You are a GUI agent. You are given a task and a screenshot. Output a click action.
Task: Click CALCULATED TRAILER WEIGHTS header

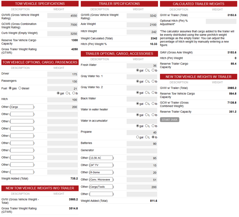199,4
